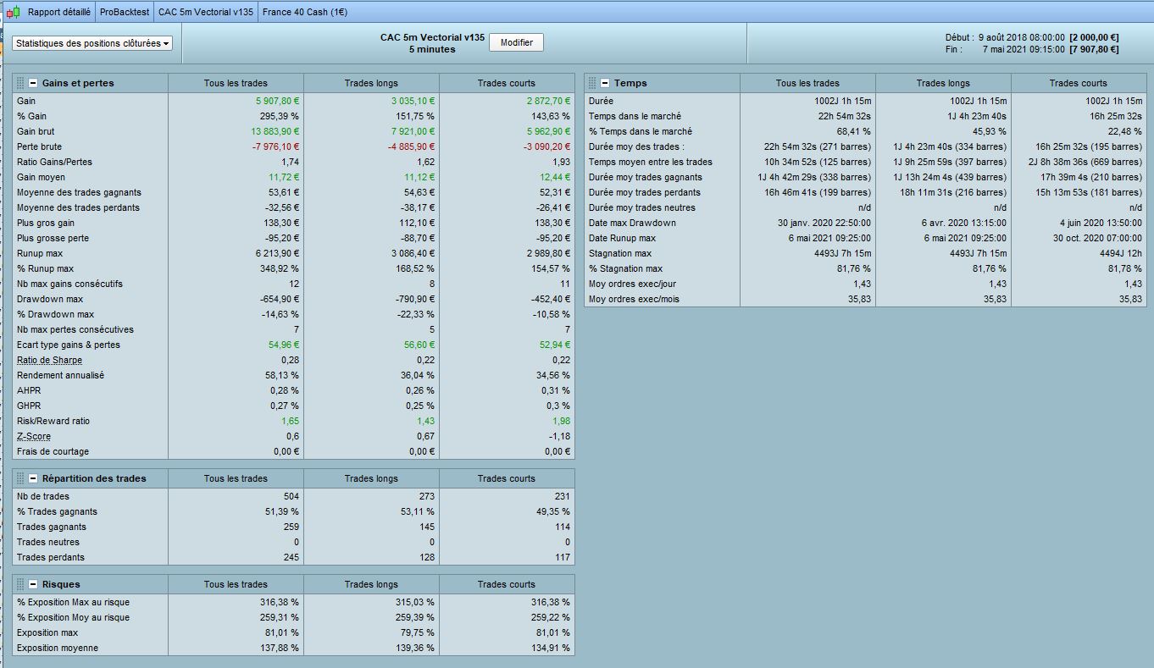
Task: Click the Nb de trades value 504
Action: pos(291,496)
